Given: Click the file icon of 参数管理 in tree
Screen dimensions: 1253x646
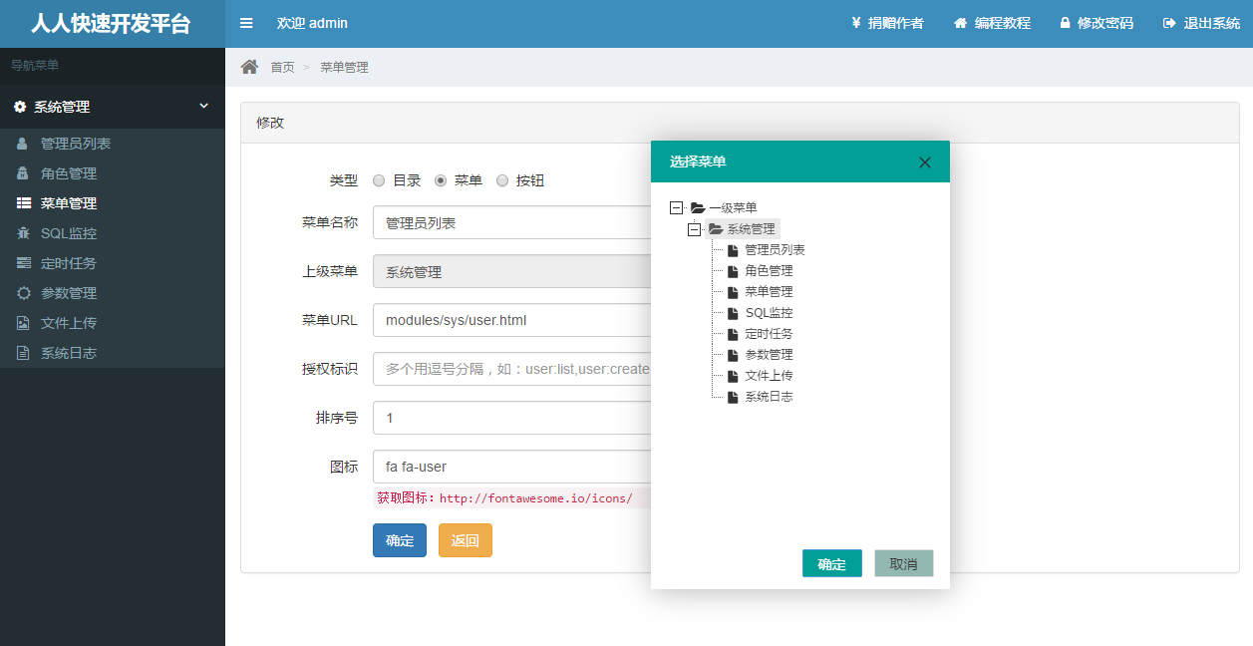Looking at the screenshot, I should (x=734, y=355).
